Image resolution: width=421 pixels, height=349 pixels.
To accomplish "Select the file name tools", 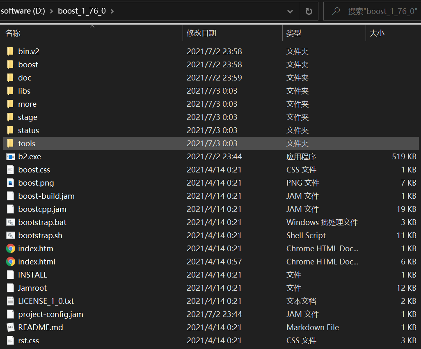I will 27,143.
